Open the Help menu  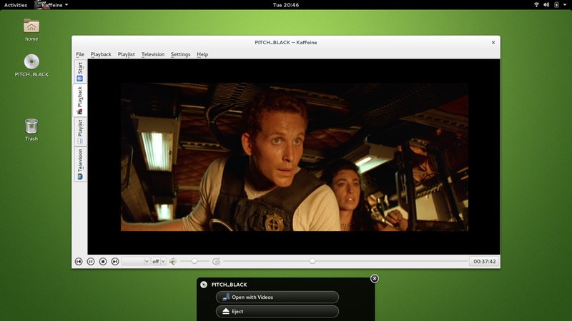coord(202,54)
